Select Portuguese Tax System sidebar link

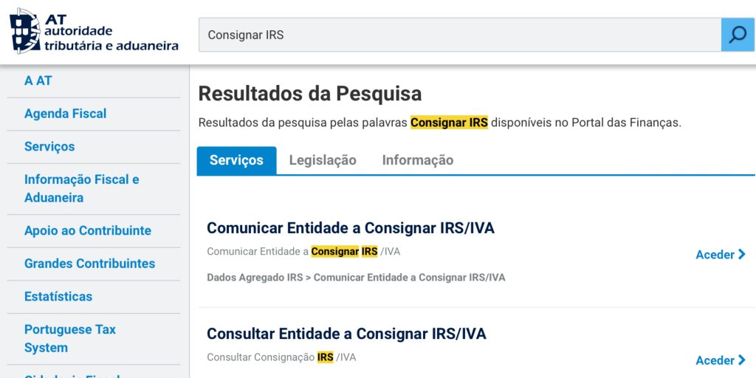click(69, 338)
